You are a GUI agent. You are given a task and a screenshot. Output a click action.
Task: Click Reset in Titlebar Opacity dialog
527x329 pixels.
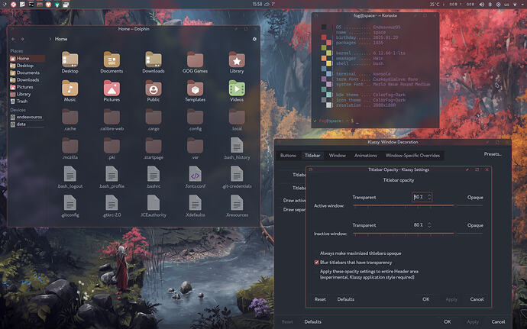(320, 299)
